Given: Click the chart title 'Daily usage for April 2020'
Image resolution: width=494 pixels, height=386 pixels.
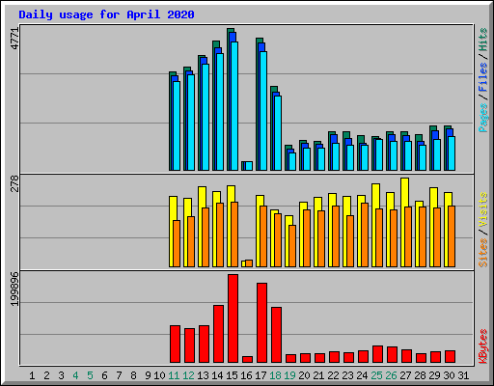Looking at the screenshot, I should tap(106, 14).
